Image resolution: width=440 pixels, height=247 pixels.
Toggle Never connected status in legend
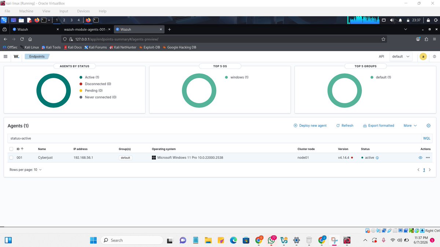coord(98,97)
